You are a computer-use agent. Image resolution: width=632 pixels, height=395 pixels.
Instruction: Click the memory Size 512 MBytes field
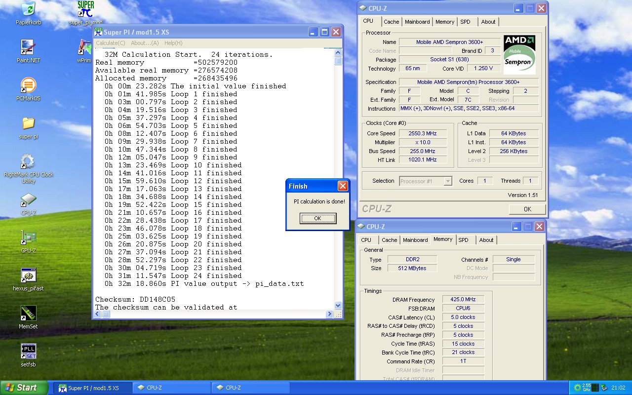pos(412,268)
